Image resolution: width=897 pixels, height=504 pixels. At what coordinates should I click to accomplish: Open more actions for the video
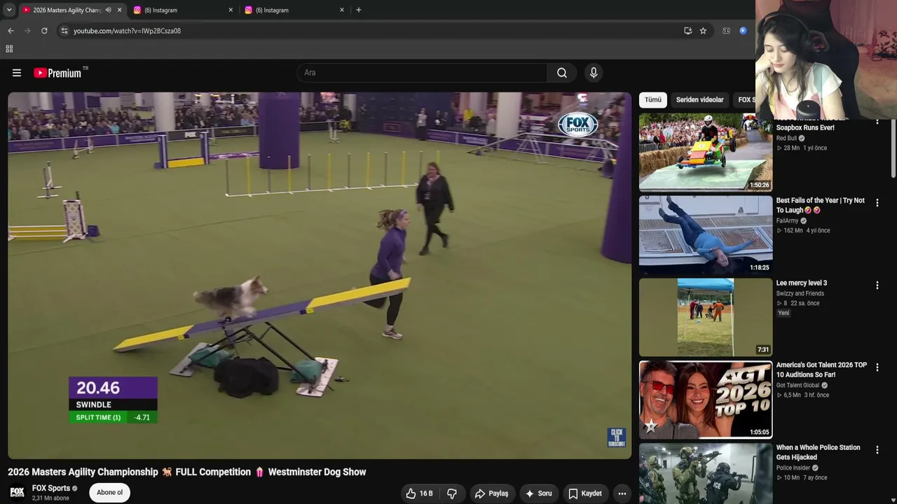point(622,493)
